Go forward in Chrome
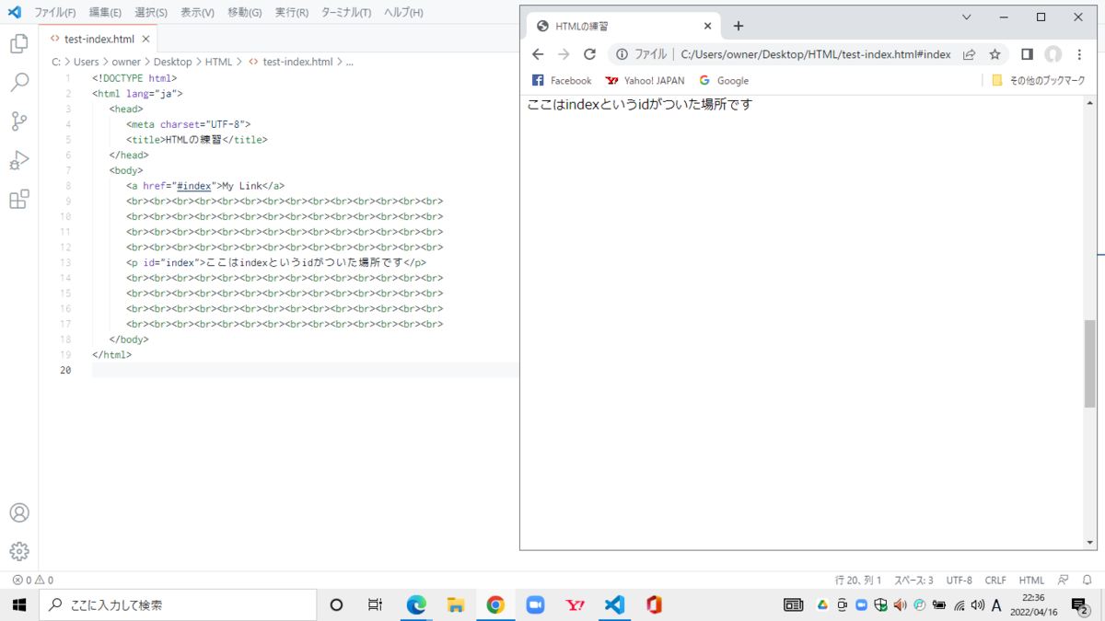The height and width of the screenshot is (621, 1105). 564,54
